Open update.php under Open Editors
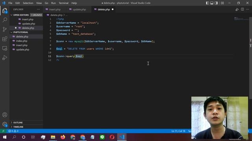The image size is (252, 141). pyautogui.click(x=26, y=23)
